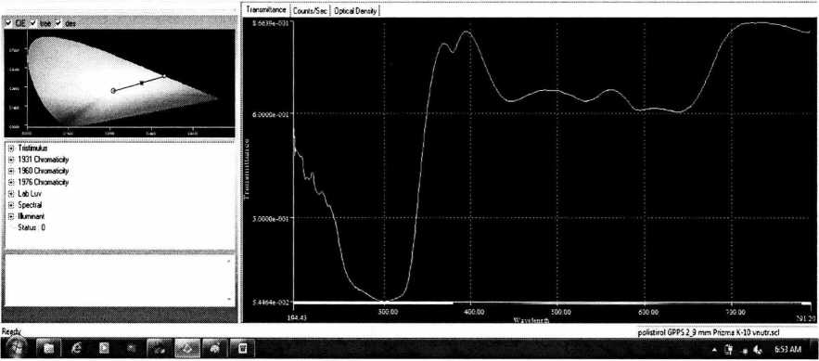Select the Illuminant tree item
Screen dimensions: 819x361
32,216
